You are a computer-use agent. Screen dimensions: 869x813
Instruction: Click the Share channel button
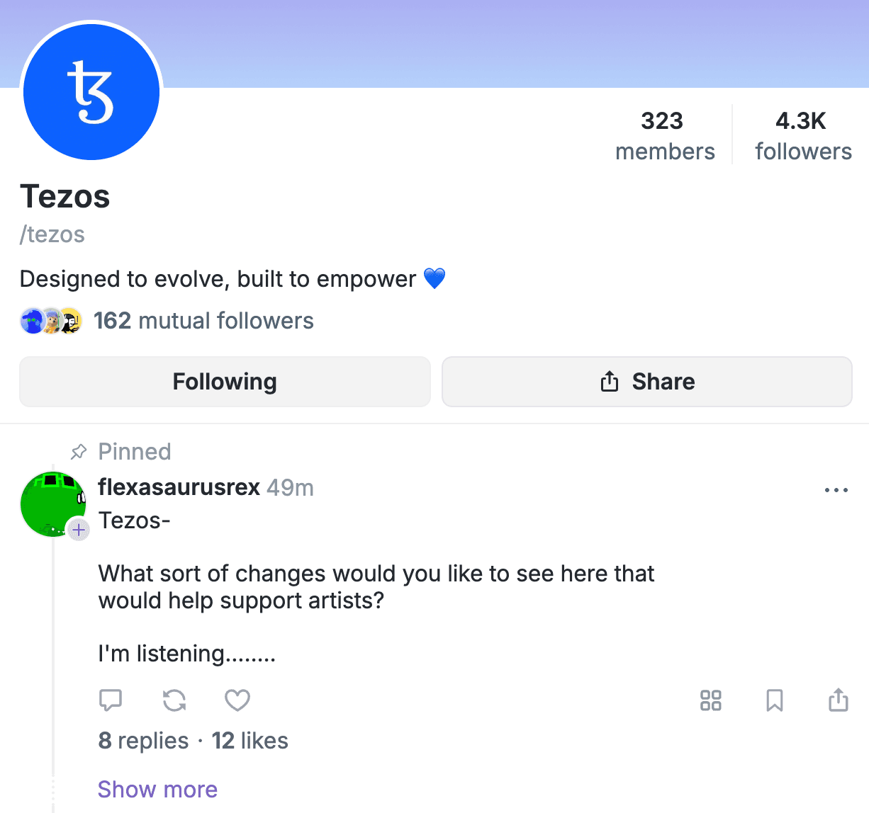[647, 382]
